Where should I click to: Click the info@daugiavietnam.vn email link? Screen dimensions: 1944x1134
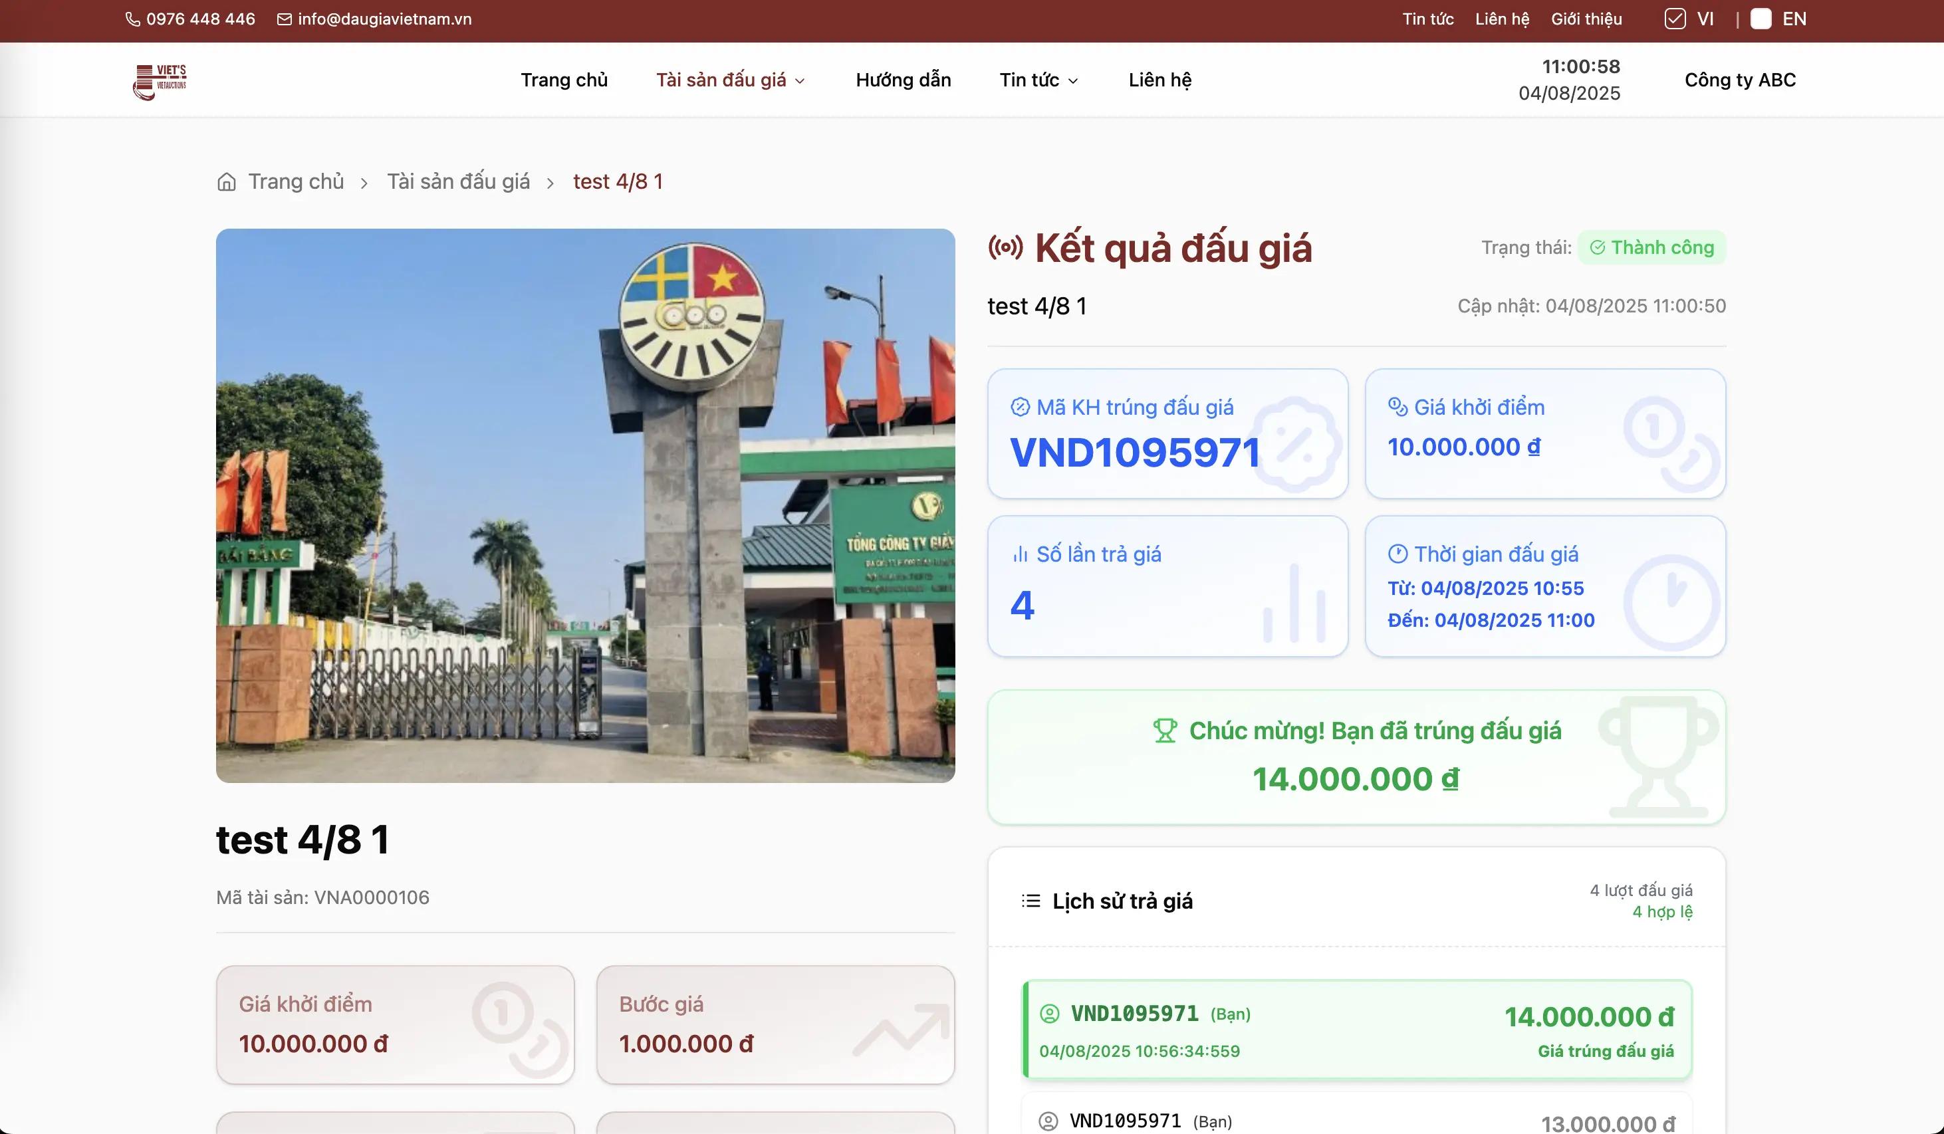(385, 19)
